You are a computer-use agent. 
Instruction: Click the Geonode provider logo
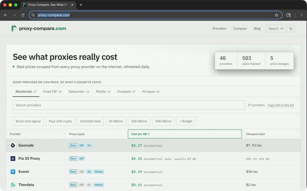[13, 145]
